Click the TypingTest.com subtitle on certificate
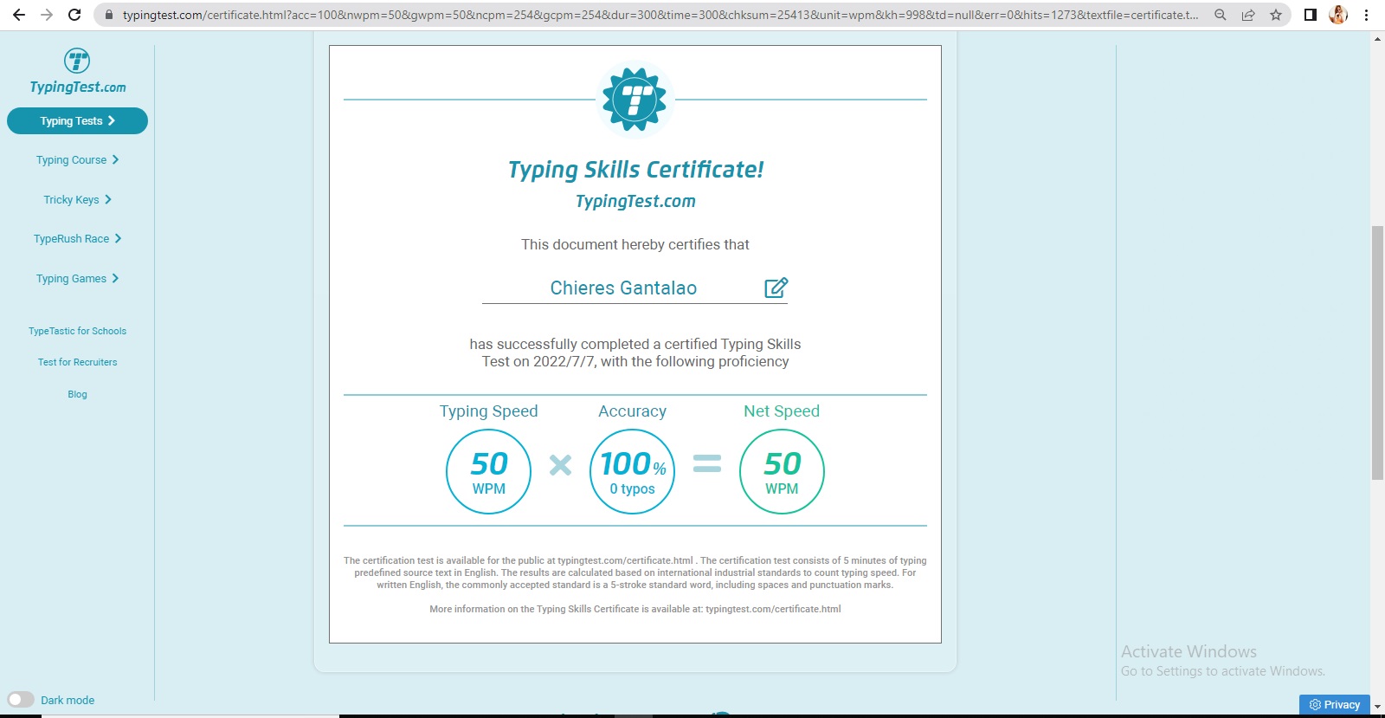 coord(635,201)
